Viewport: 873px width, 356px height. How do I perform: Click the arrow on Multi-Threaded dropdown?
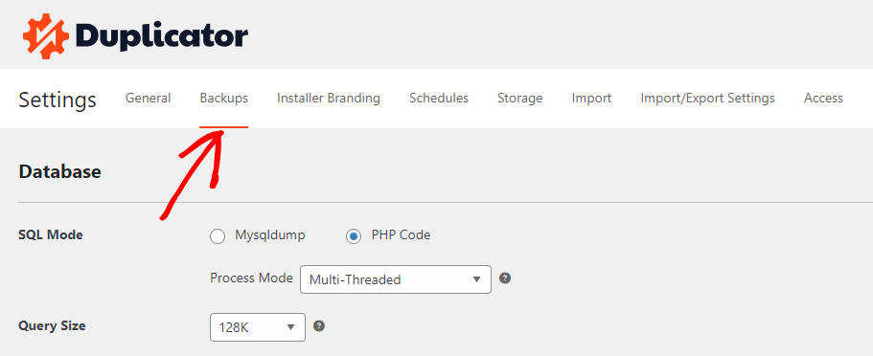[x=476, y=279]
